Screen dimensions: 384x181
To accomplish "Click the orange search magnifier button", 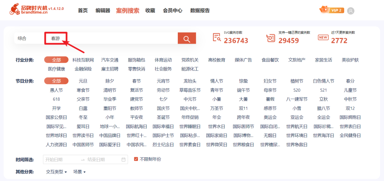I will [187, 38].
